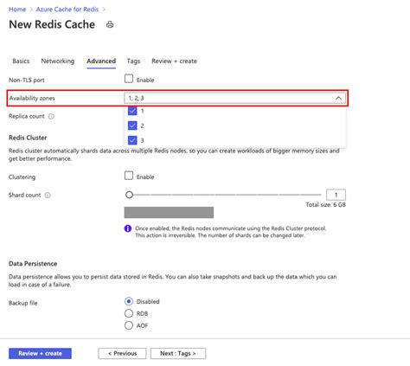Click the Redis Cluster heading
Viewport: 410px width, 366px height.
coord(28,138)
